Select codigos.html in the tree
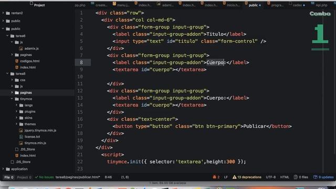Screen dimensions: 336x189 point(30,61)
